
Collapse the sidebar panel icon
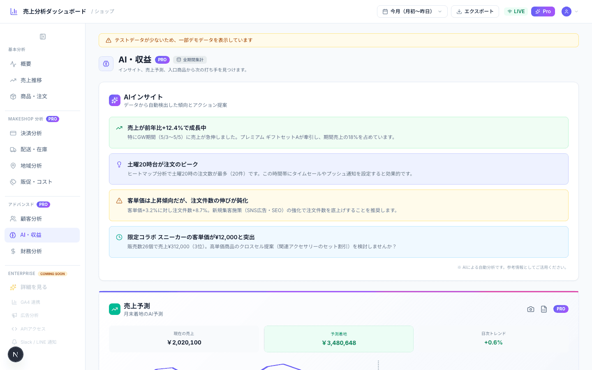click(x=43, y=37)
